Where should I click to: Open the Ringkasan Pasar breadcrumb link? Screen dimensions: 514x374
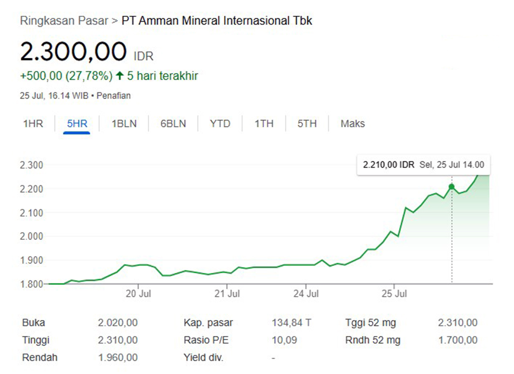click(64, 21)
